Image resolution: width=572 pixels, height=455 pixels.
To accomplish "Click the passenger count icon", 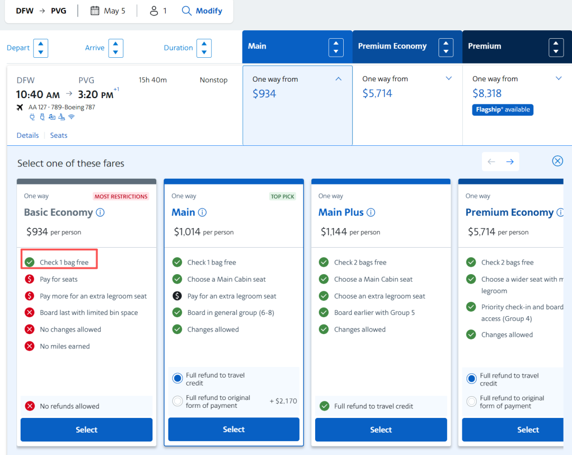I will (x=153, y=11).
